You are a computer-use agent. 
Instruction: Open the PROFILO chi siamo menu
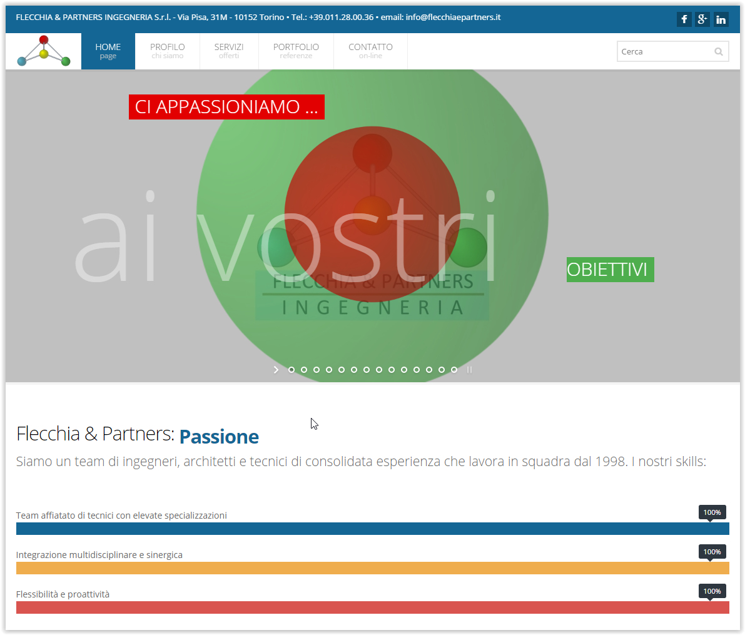pyautogui.click(x=167, y=51)
